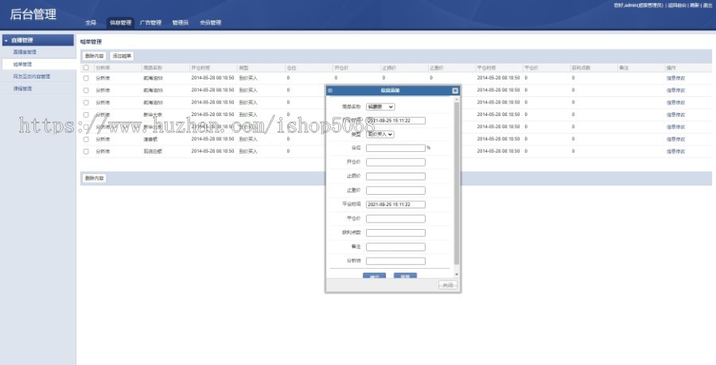Click the 获利点数 table column header
The width and height of the screenshot is (716, 365).
click(581, 68)
